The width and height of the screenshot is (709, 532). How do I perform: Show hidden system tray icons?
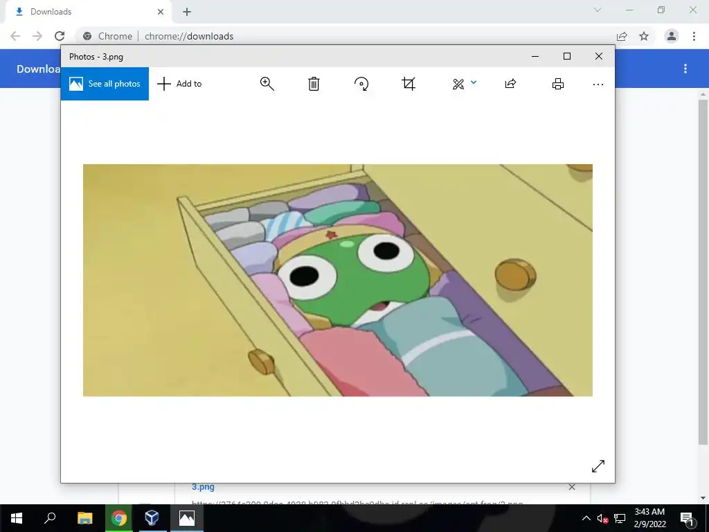pos(586,518)
